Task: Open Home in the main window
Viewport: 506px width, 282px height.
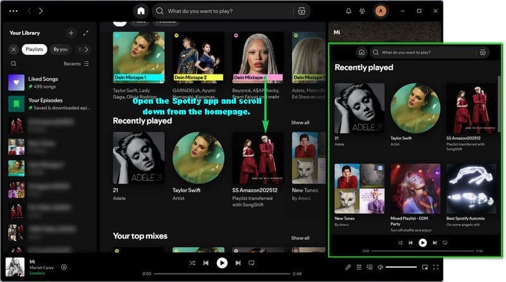Action: point(141,11)
